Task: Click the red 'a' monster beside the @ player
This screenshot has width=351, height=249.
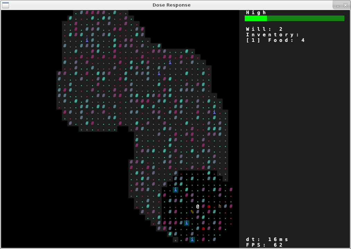Action: [209, 206]
